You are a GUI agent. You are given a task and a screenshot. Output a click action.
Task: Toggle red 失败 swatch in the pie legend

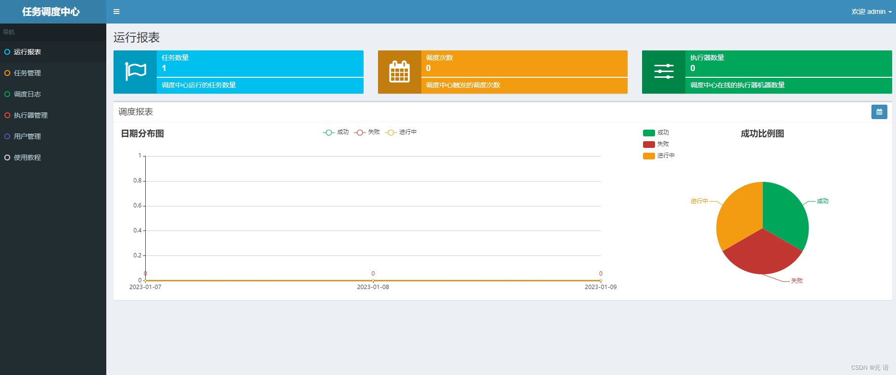[649, 144]
